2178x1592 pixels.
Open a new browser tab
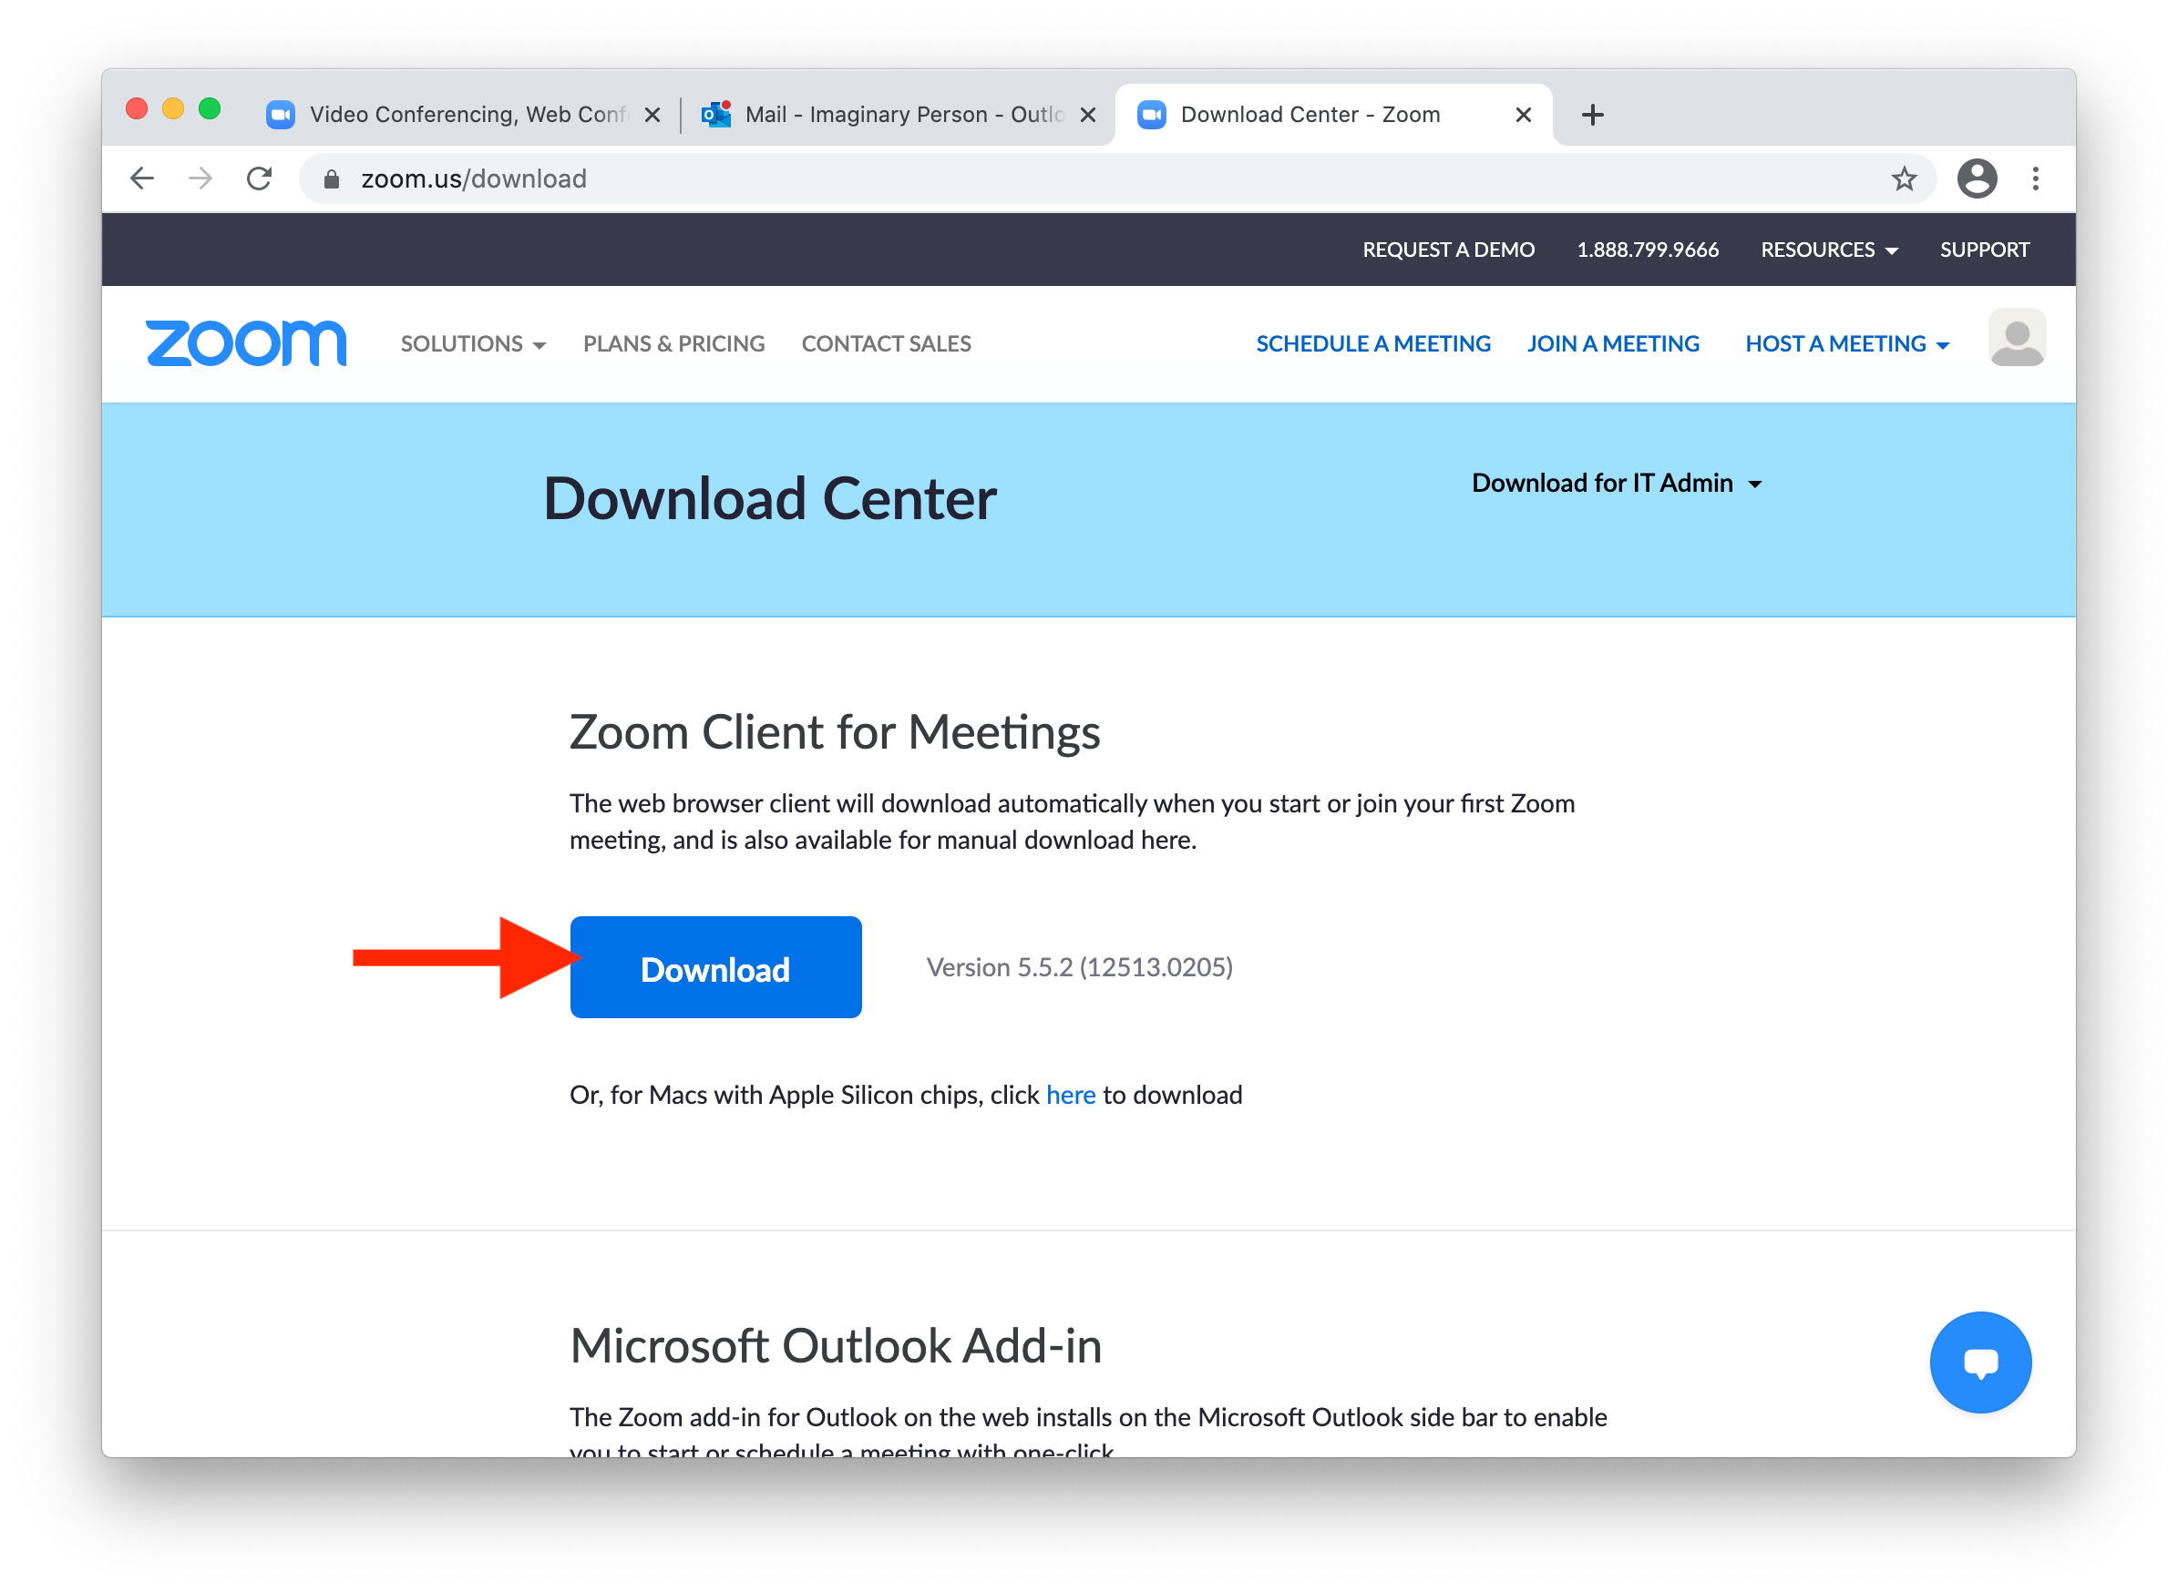coord(1592,115)
